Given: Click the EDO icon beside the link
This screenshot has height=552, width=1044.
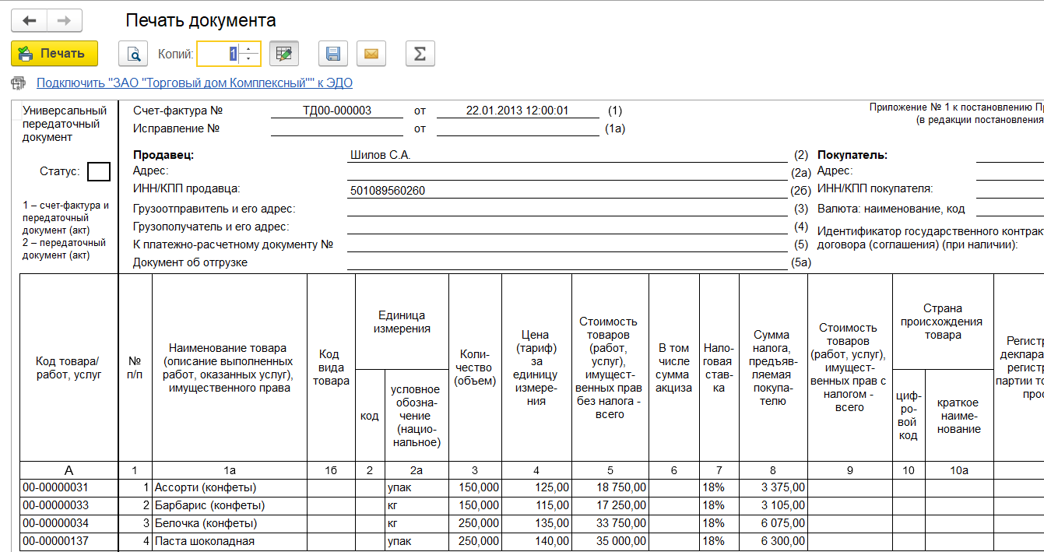Looking at the screenshot, I should pyautogui.click(x=18, y=83).
